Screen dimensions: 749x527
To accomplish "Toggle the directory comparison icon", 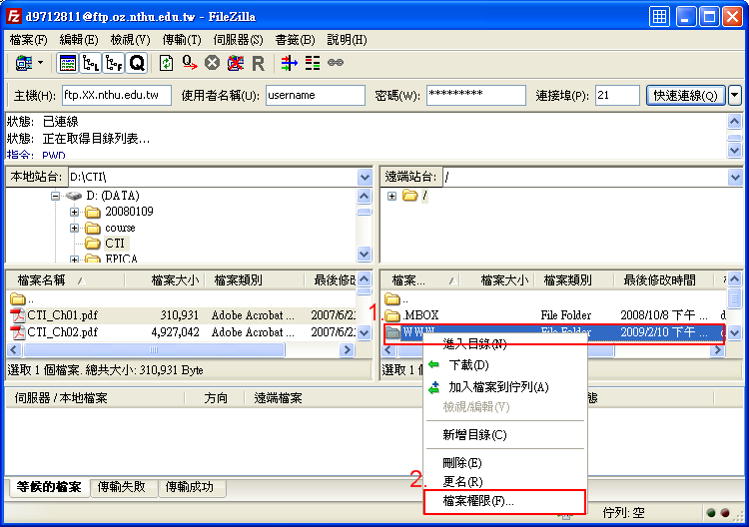I will pyautogui.click(x=313, y=63).
